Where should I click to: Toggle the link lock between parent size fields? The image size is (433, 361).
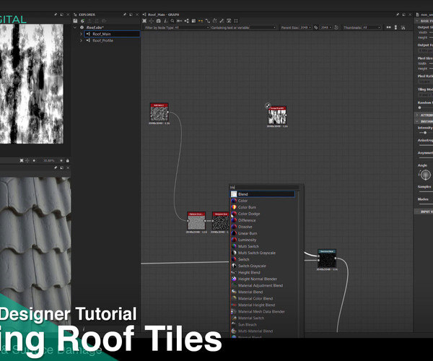pyautogui.click(x=316, y=27)
